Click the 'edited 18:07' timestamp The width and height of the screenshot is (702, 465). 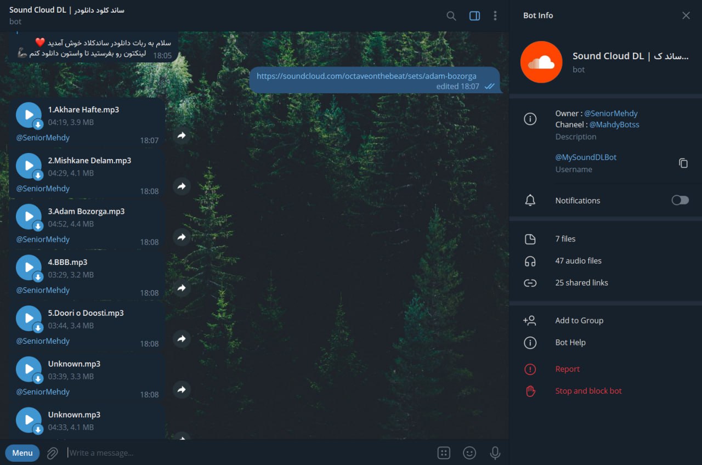458,87
